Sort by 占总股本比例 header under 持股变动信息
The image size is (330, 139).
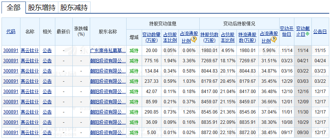pyautogui.click(x=170, y=37)
